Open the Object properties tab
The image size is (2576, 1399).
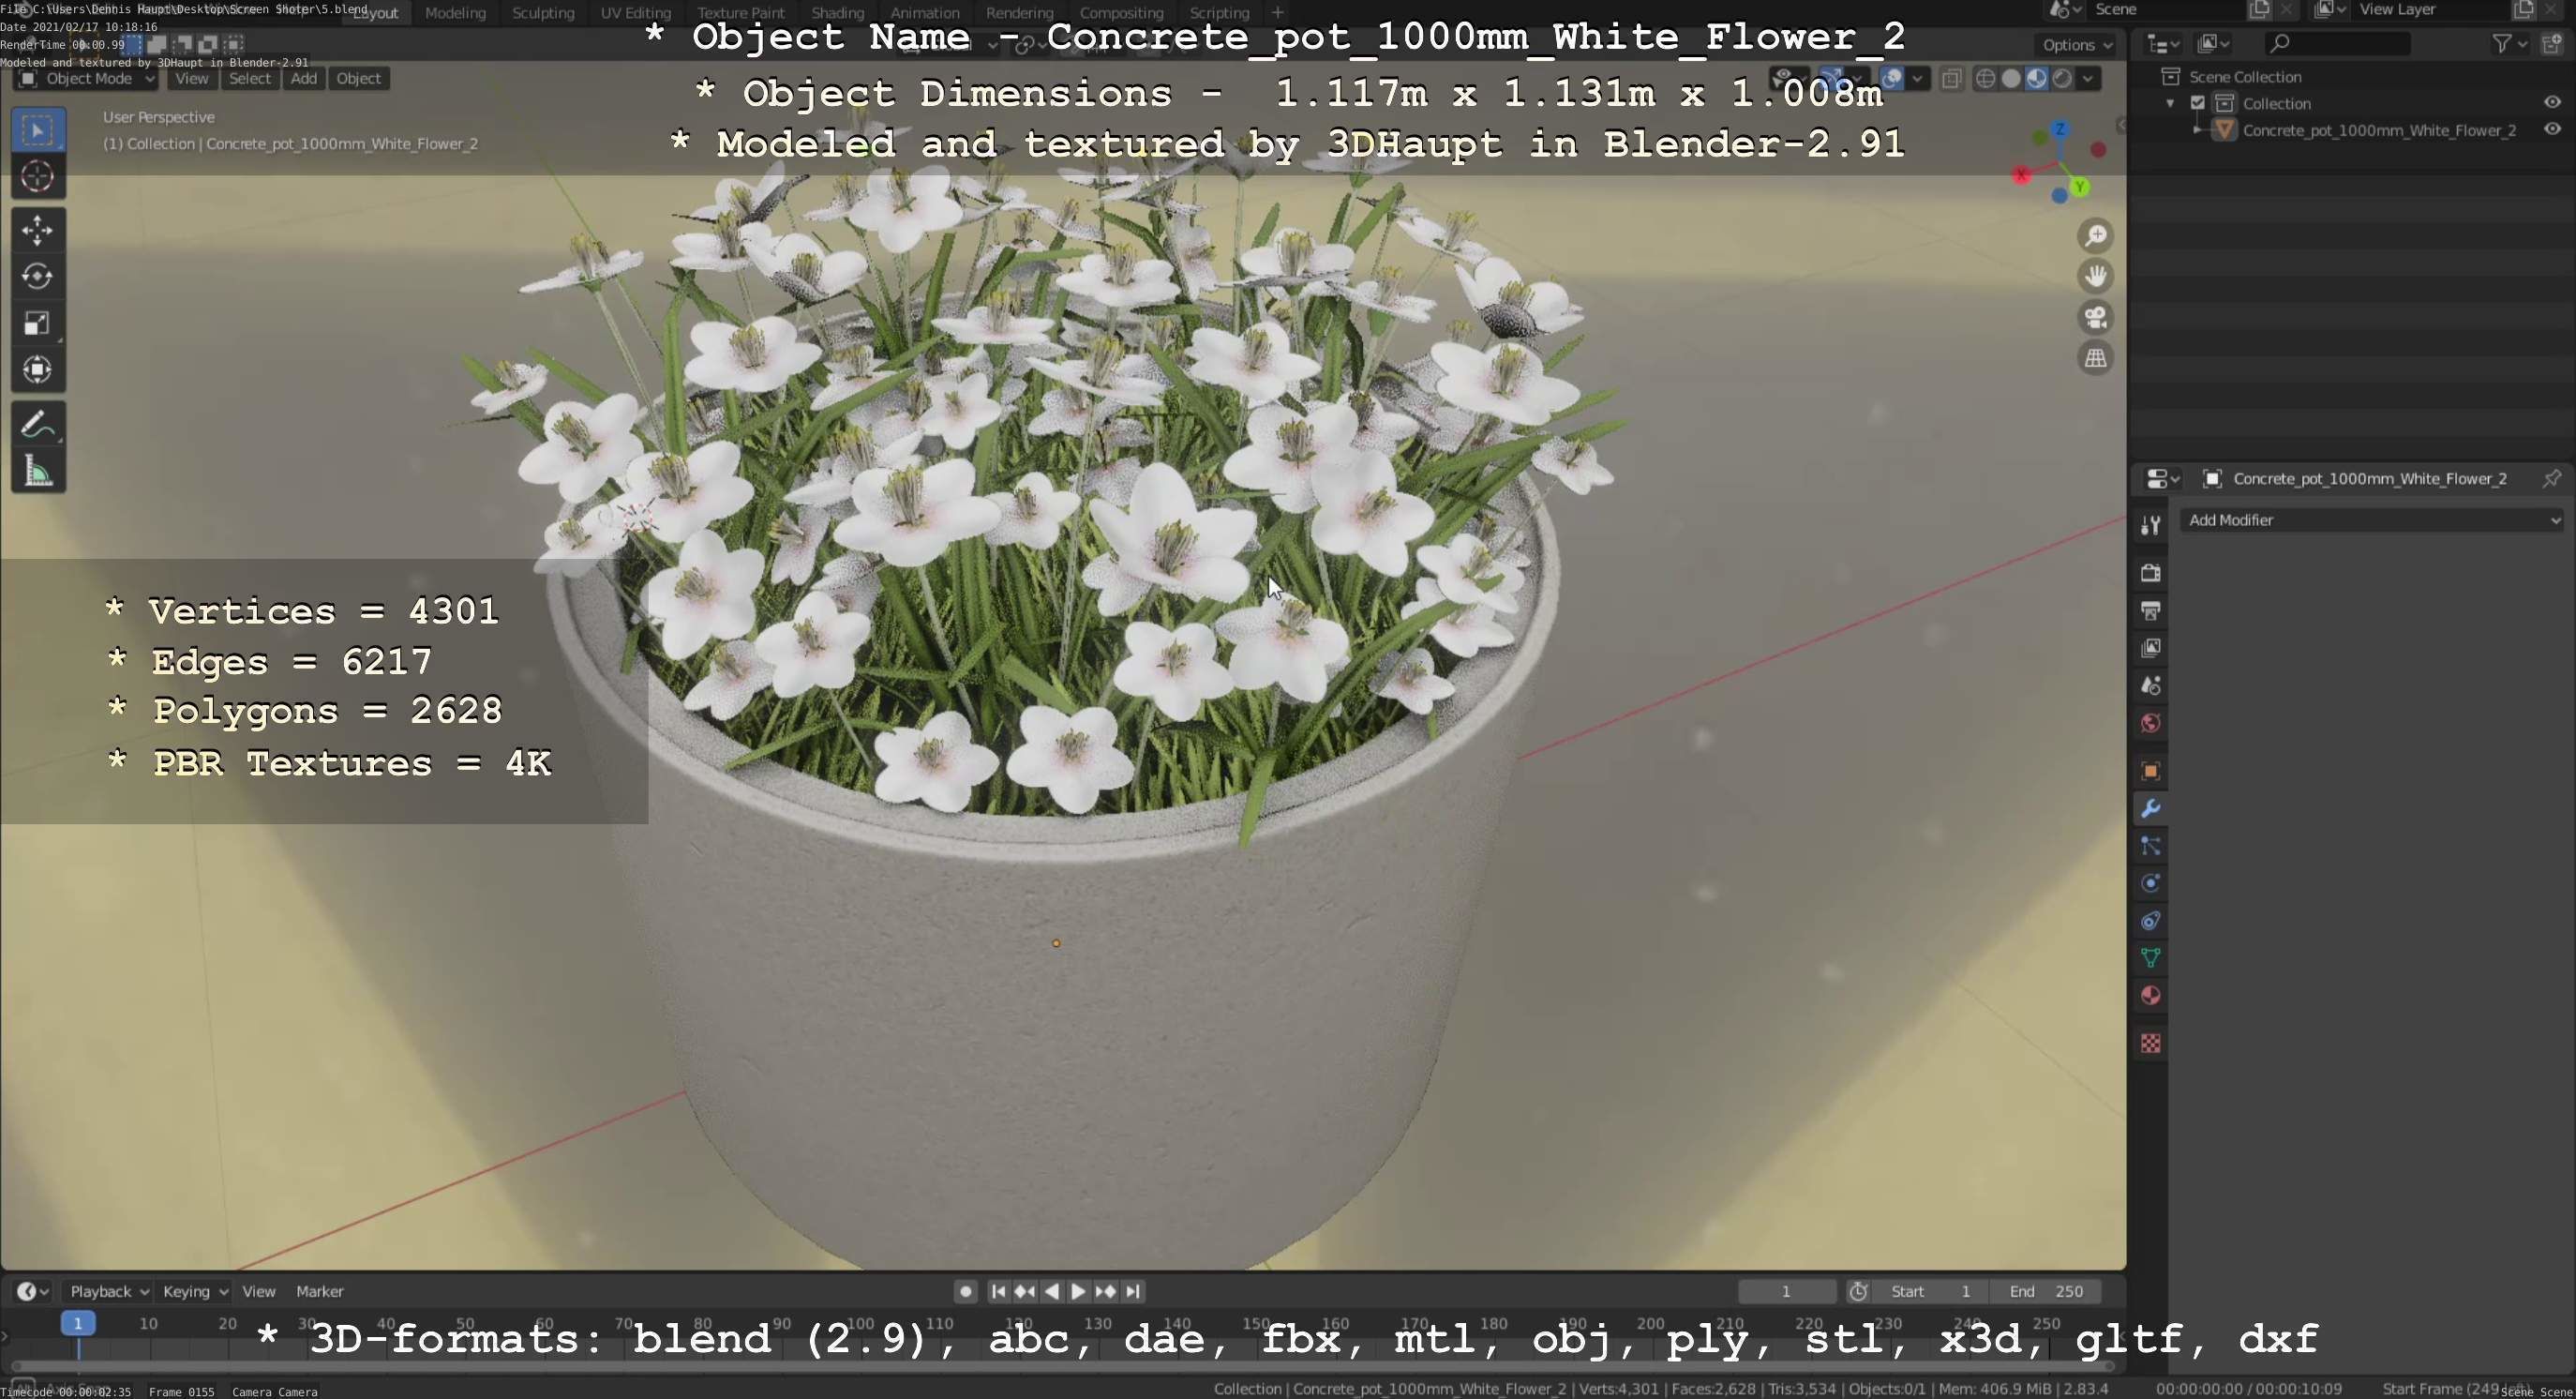tap(2151, 771)
